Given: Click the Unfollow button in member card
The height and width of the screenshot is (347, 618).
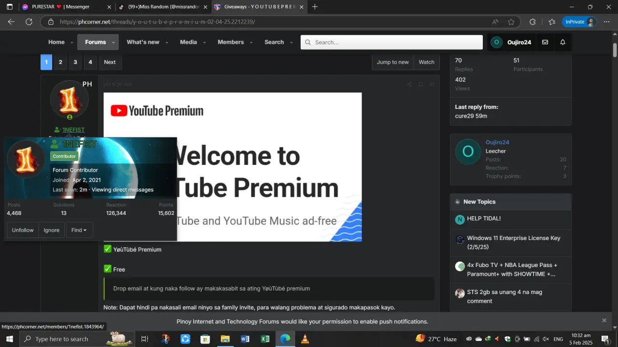Looking at the screenshot, I should coord(23,230).
